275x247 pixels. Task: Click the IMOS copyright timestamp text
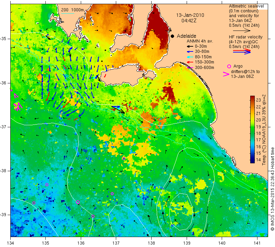coord(272,189)
